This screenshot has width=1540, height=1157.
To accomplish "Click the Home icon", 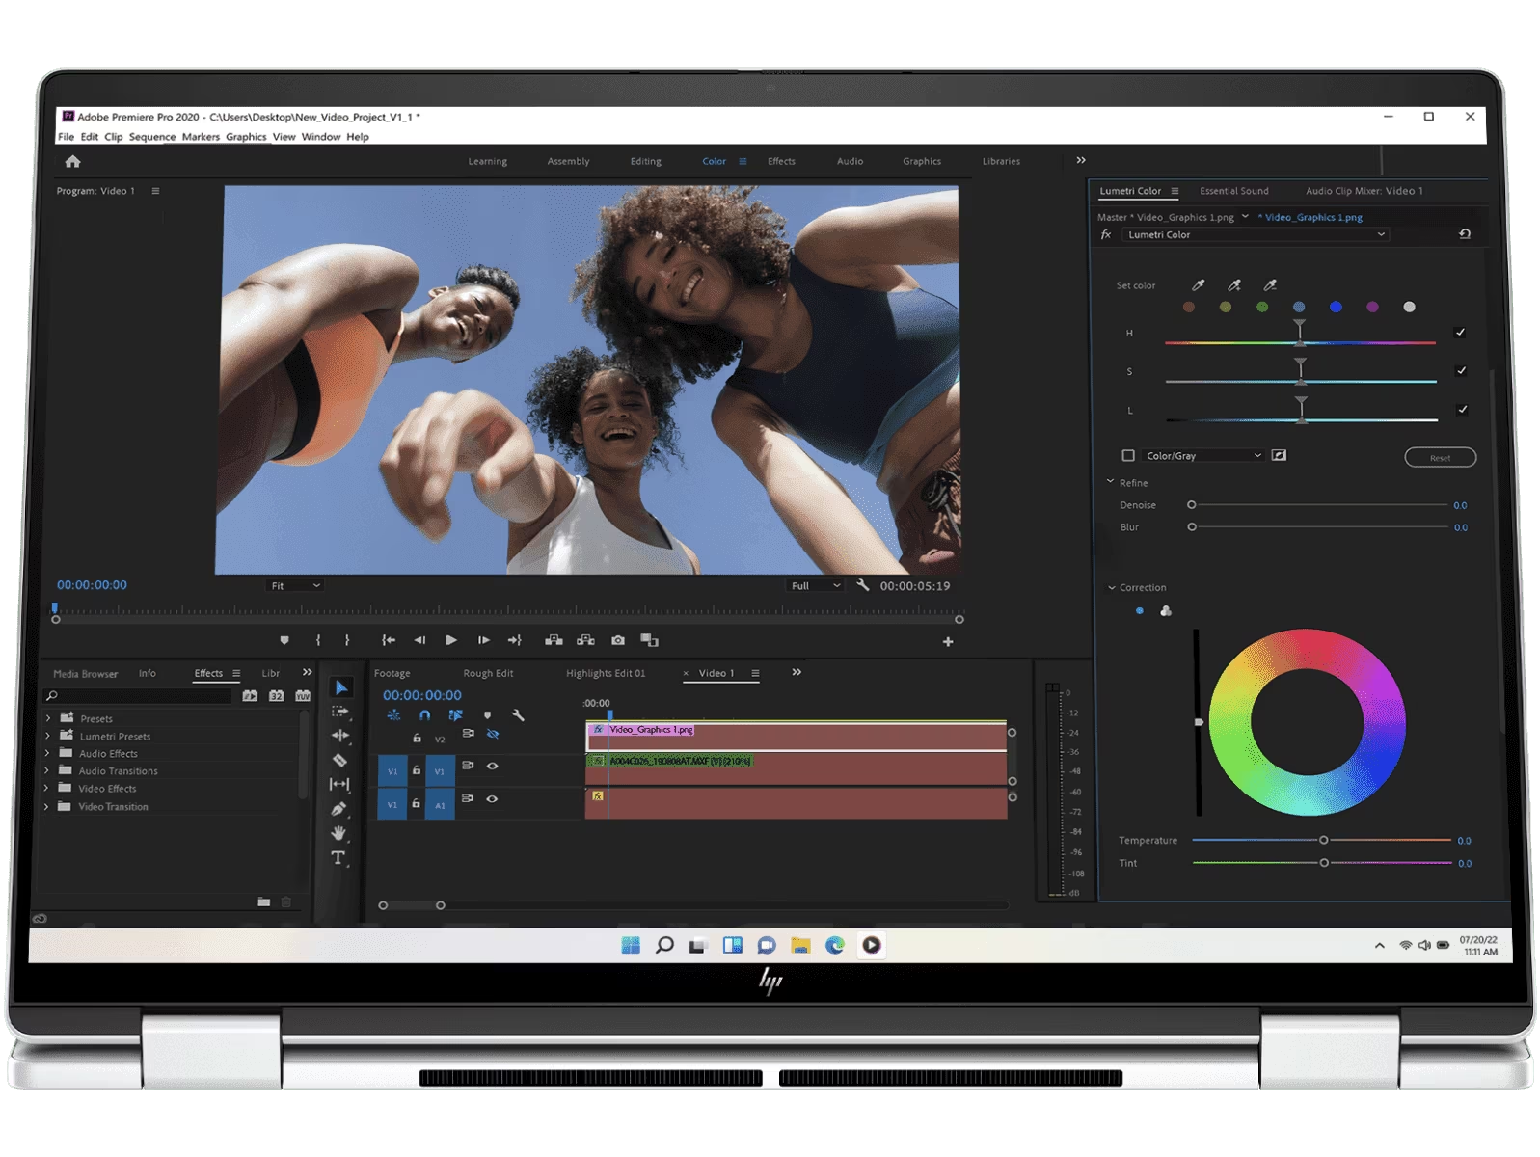I will pyautogui.click(x=72, y=161).
